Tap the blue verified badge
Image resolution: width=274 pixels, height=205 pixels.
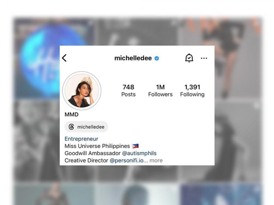pos(157,58)
